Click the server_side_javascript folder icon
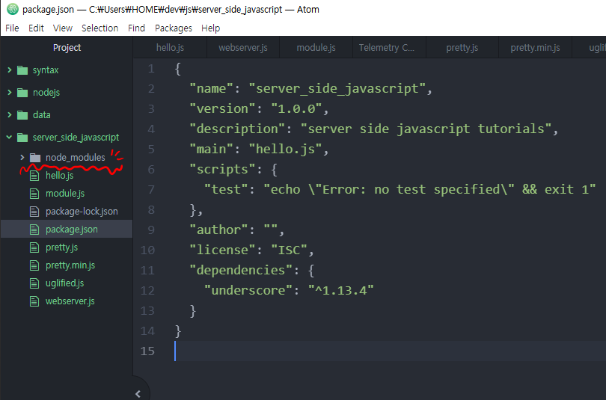Image resolution: width=606 pixels, height=400 pixels. pos(22,138)
